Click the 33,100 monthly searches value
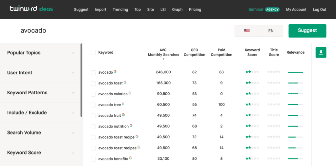Image resolution: width=336 pixels, height=166 pixels. tap(163, 159)
